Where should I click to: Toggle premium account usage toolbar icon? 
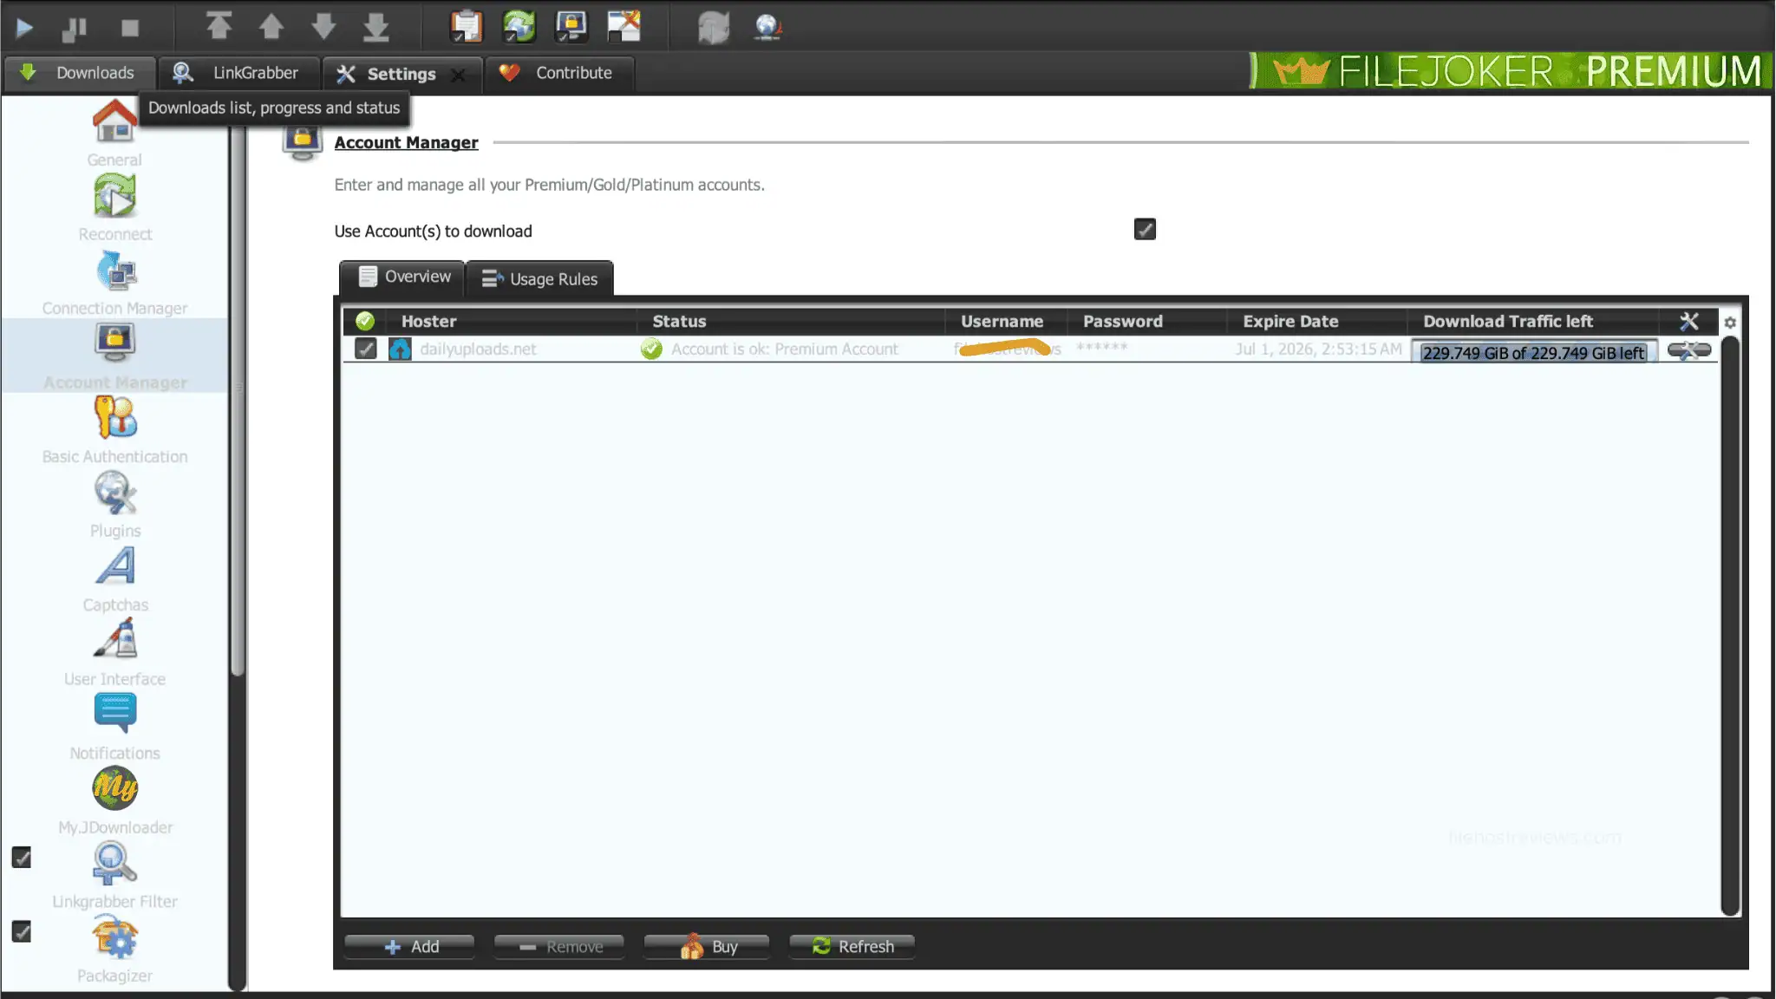[x=571, y=26]
